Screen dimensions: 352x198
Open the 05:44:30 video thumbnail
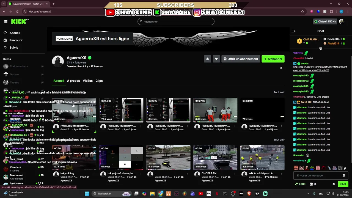click(121, 110)
